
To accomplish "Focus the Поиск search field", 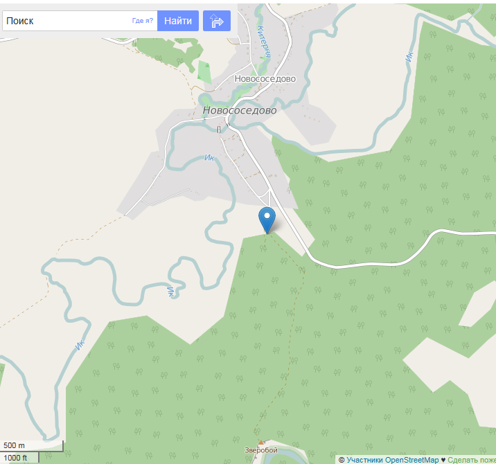I will point(80,21).
